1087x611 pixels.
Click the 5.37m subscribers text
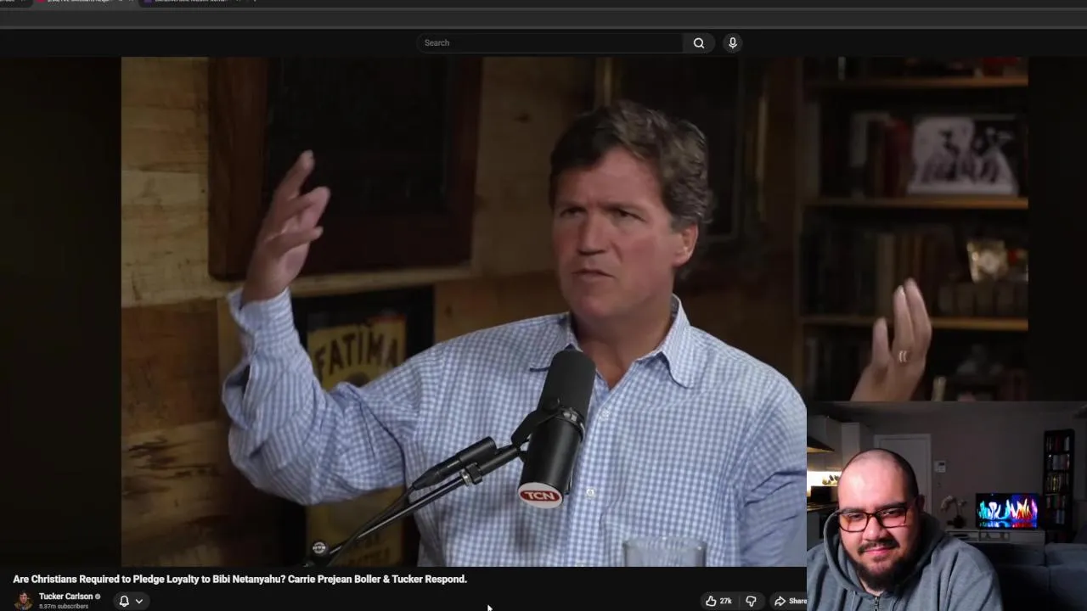point(64,607)
